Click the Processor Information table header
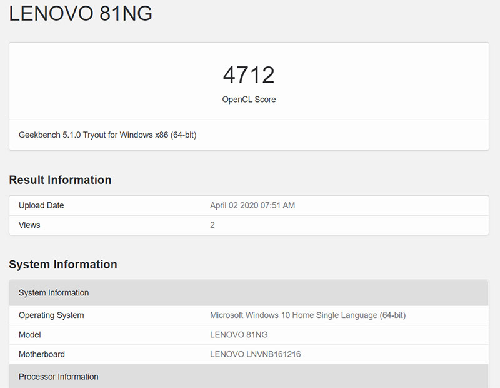The width and height of the screenshot is (500, 388). coord(59,377)
